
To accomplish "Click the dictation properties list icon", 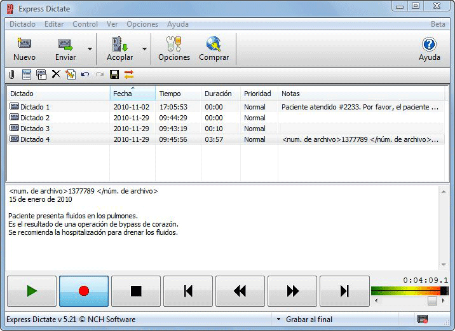I will (27, 74).
